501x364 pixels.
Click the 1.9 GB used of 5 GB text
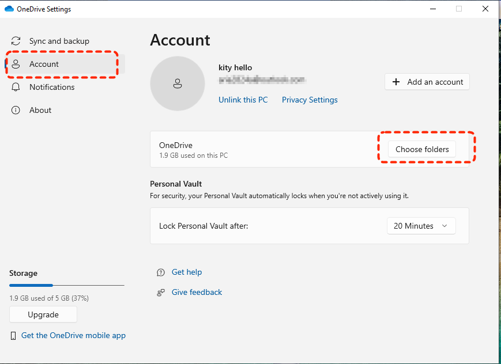(49, 298)
